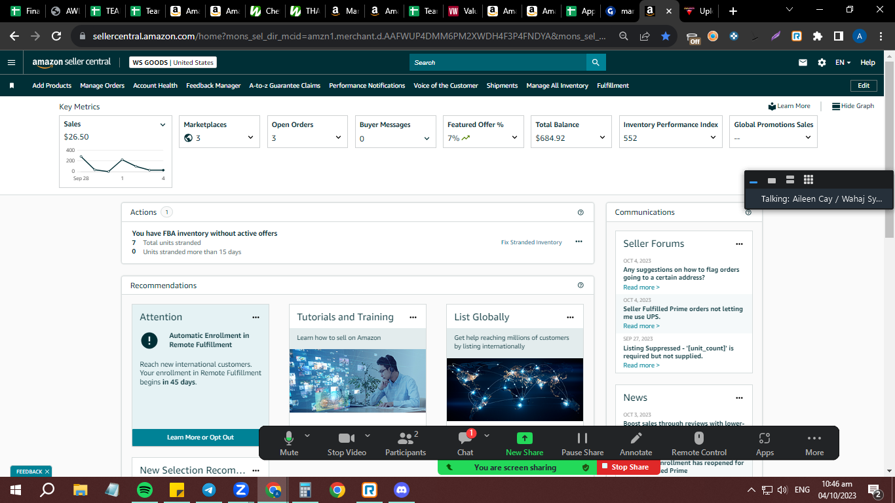Open the List Globally card three-dot menu
This screenshot has height=503, width=895.
570,317
